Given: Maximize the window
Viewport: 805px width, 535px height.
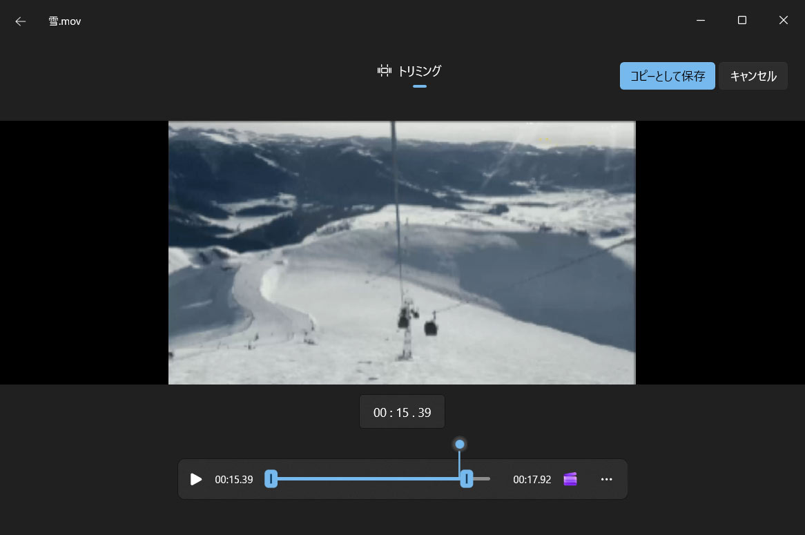Looking at the screenshot, I should [742, 21].
